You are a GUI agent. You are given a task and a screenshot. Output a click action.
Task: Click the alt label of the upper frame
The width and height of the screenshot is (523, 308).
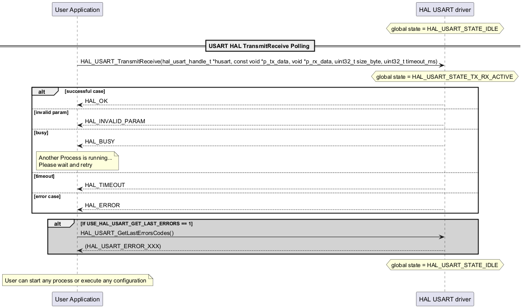42,92
